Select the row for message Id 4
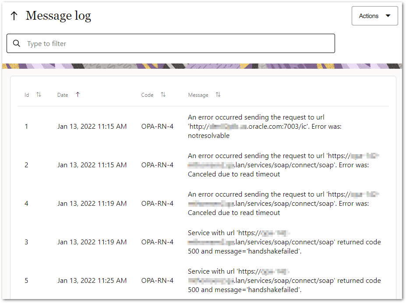The height and width of the screenshot is (303, 406). click(x=26, y=203)
